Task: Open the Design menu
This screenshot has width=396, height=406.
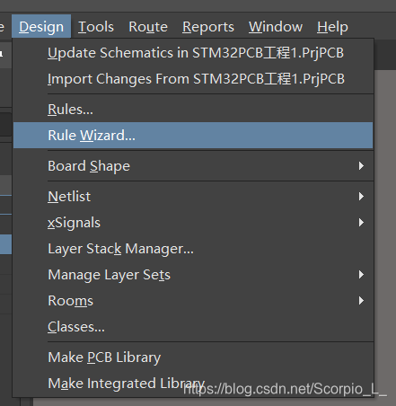Action: pyautogui.click(x=41, y=27)
